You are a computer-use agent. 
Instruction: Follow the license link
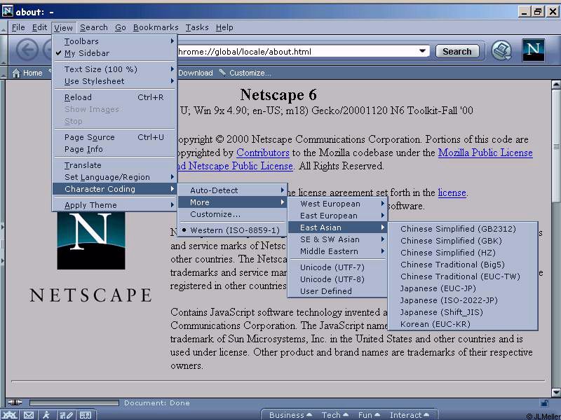point(452,193)
